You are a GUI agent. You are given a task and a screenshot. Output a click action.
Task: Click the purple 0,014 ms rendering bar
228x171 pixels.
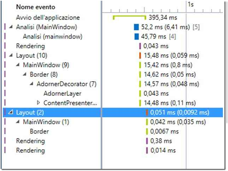tap(147, 150)
